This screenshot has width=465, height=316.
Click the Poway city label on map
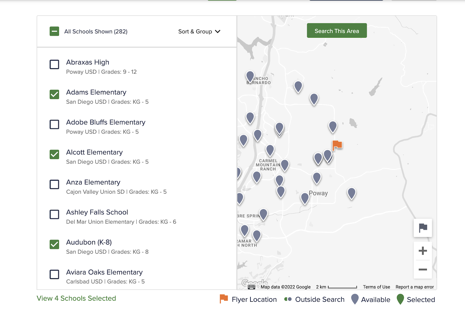click(319, 193)
